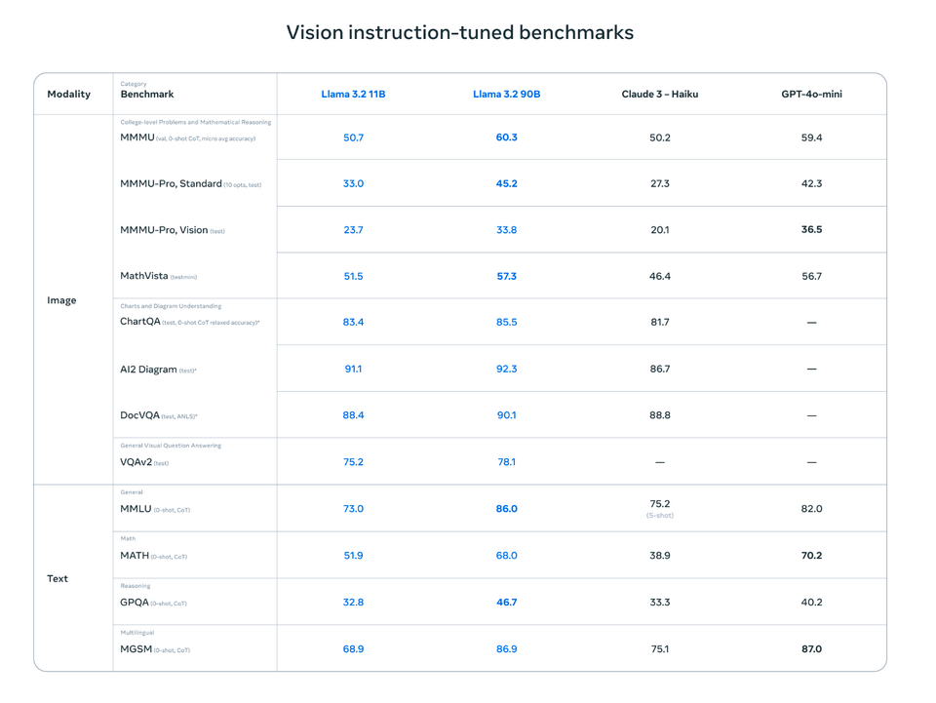
Task: Click the Llama 3.2 90B column header
Action: (506, 95)
